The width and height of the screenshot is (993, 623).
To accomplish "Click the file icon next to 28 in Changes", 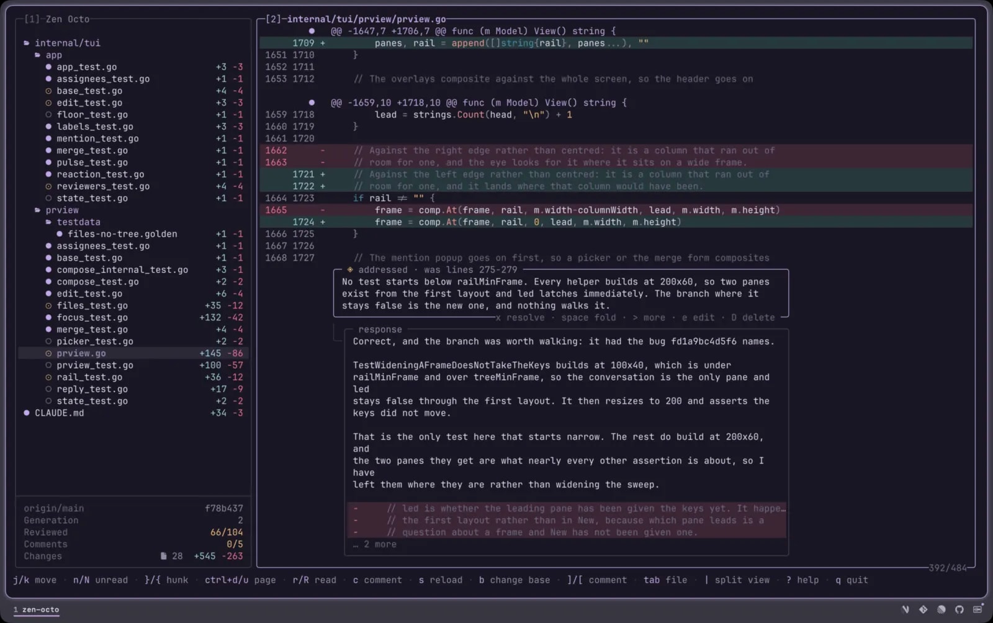I will tap(163, 556).
